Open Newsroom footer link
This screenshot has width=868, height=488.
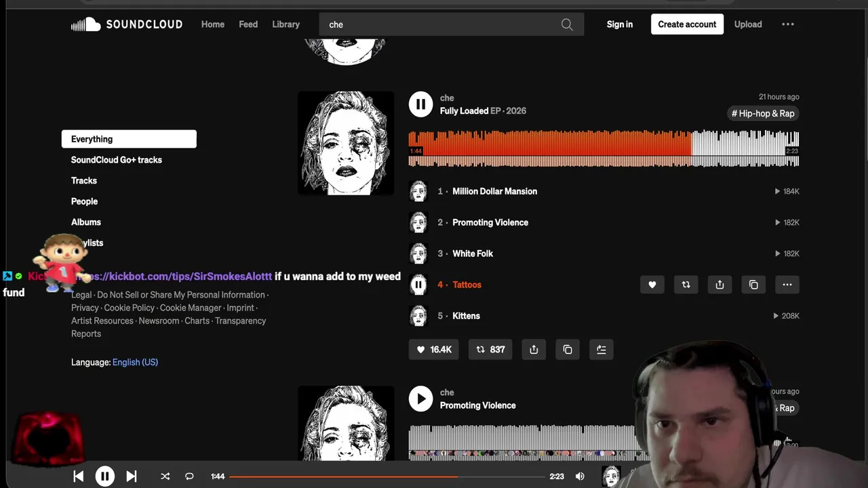click(159, 321)
